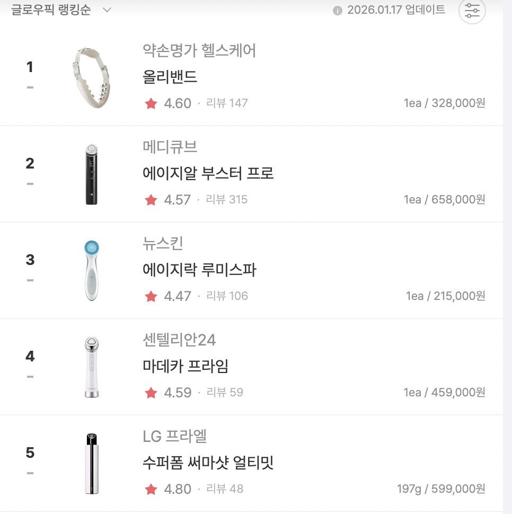Click the star rating icon for 올리밴드
The image size is (512, 514).
[151, 103]
